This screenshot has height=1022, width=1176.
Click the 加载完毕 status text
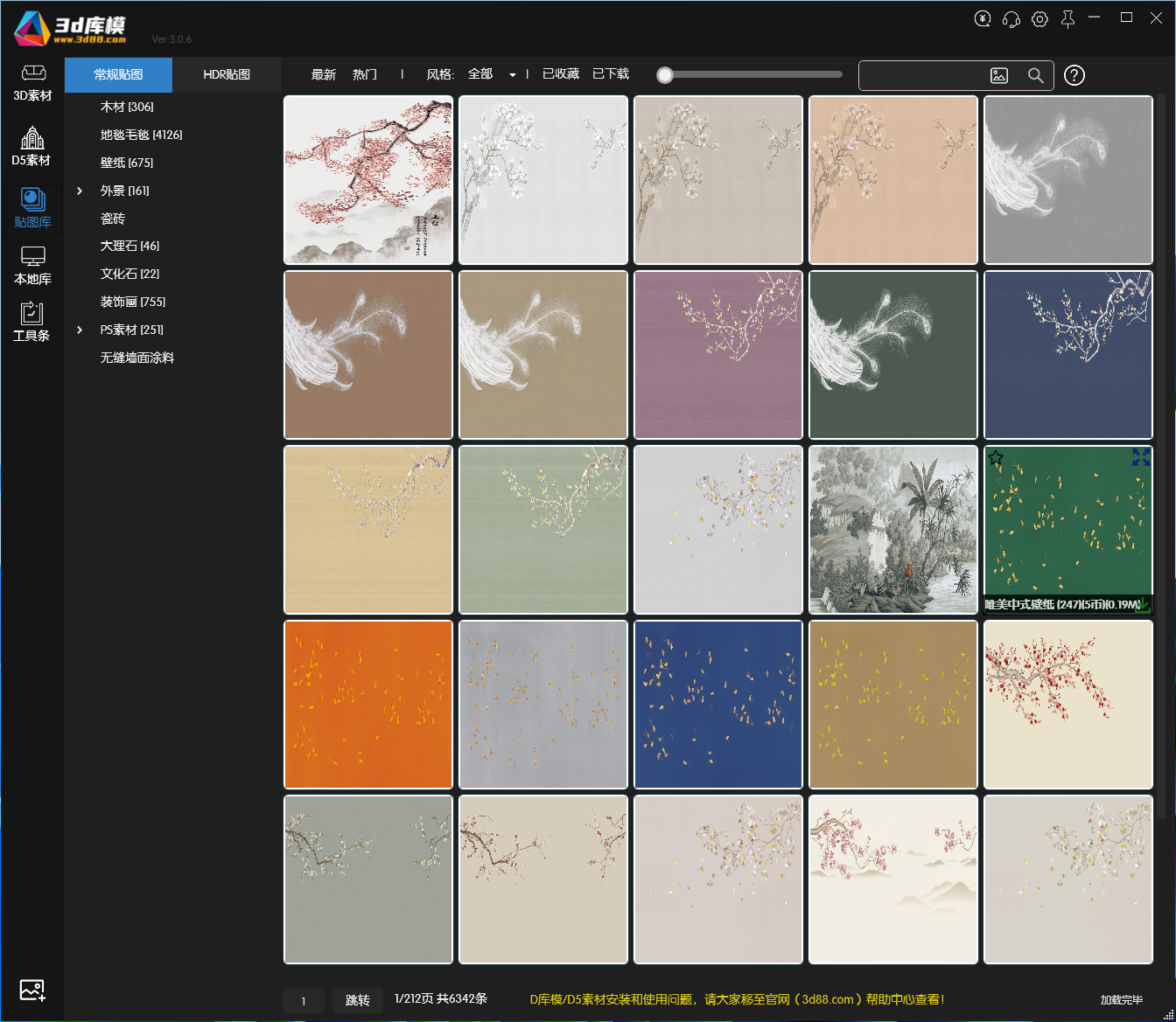[x=1122, y=999]
